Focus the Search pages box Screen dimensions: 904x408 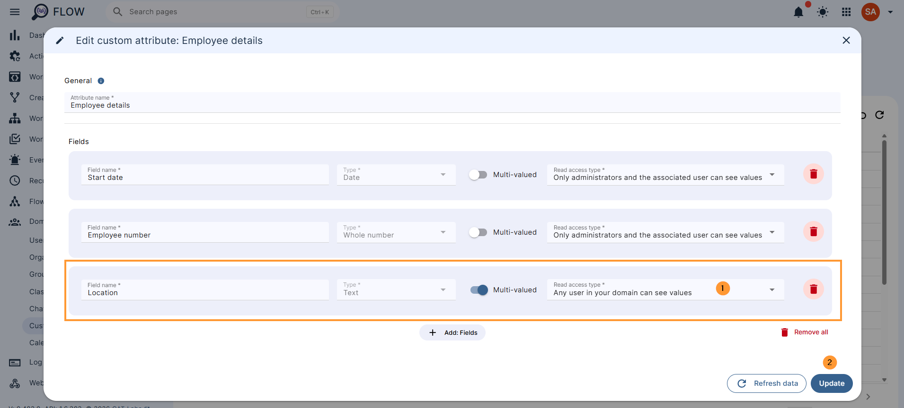coord(222,12)
